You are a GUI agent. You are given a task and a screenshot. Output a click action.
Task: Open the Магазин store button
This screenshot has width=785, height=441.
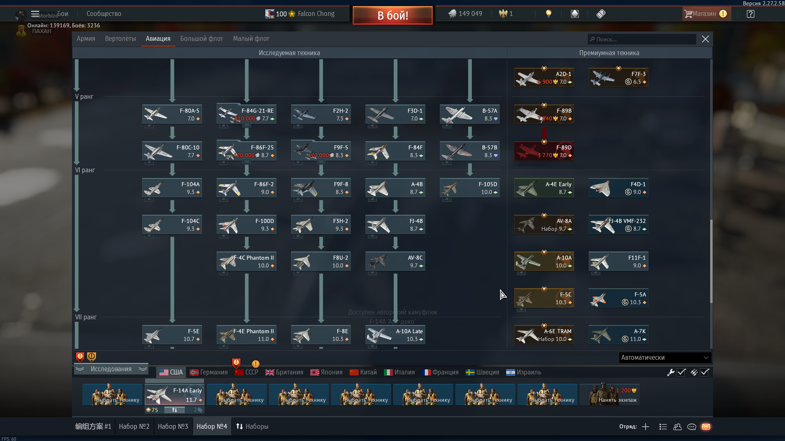706,13
